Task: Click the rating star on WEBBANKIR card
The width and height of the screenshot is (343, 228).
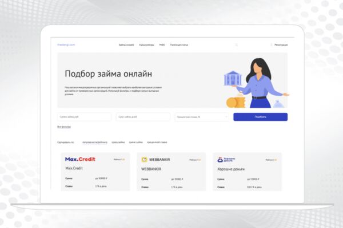Action: point(200,160)
